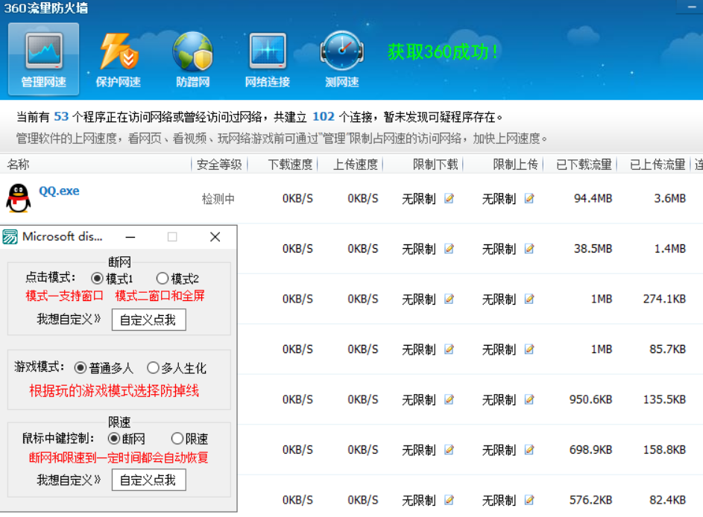The height and width of the screenshot is (517, 703).
Task: Click the 检测中 status for QQ.exe
Action: click(218, 198)
